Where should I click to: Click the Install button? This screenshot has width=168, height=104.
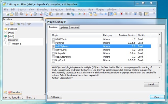coord(151,84)
